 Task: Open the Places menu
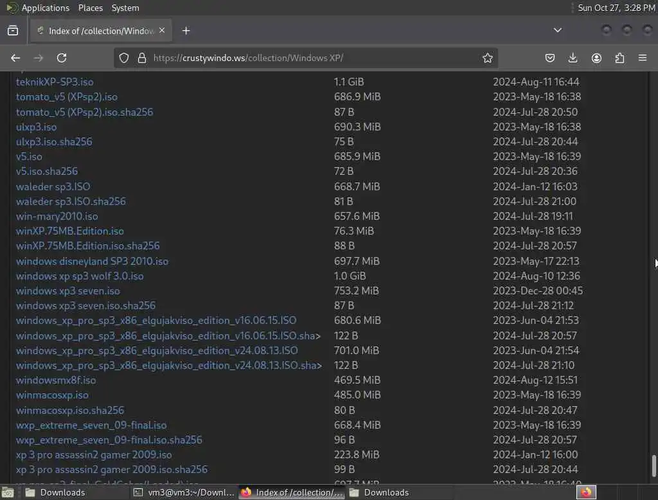click(x=90, y=8)
